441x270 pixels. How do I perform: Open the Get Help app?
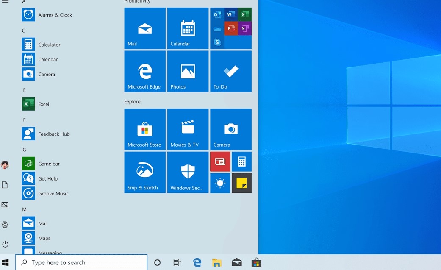(40, 178)
